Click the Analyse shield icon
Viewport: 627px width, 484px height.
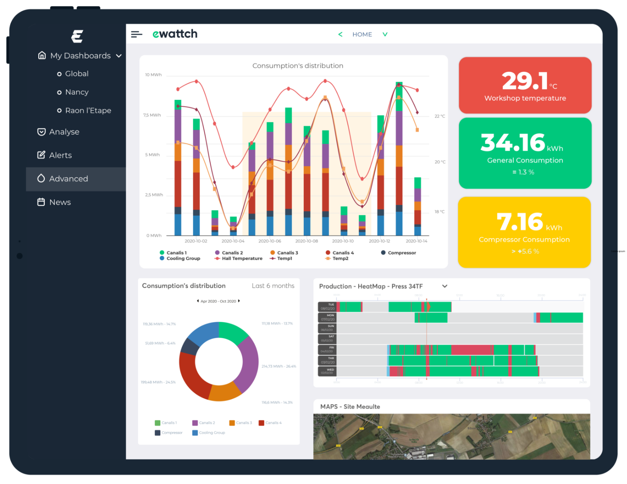(41, 132)
